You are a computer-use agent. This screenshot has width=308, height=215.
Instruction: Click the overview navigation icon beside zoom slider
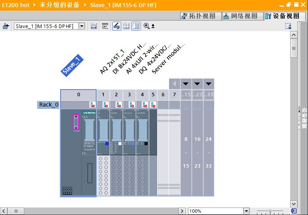294,211
